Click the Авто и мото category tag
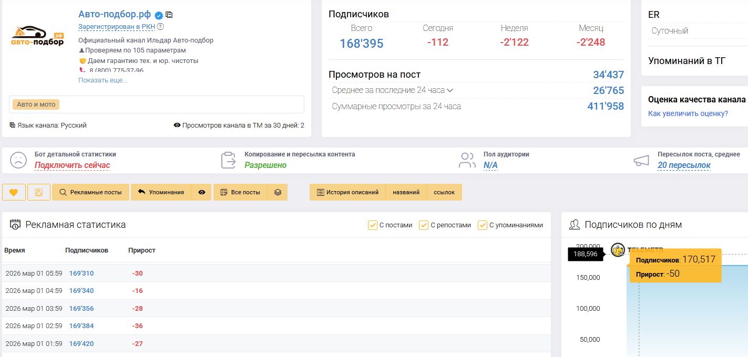Viewport: 748px width, 357px height. pyautogui.click(x=36, y=104)
